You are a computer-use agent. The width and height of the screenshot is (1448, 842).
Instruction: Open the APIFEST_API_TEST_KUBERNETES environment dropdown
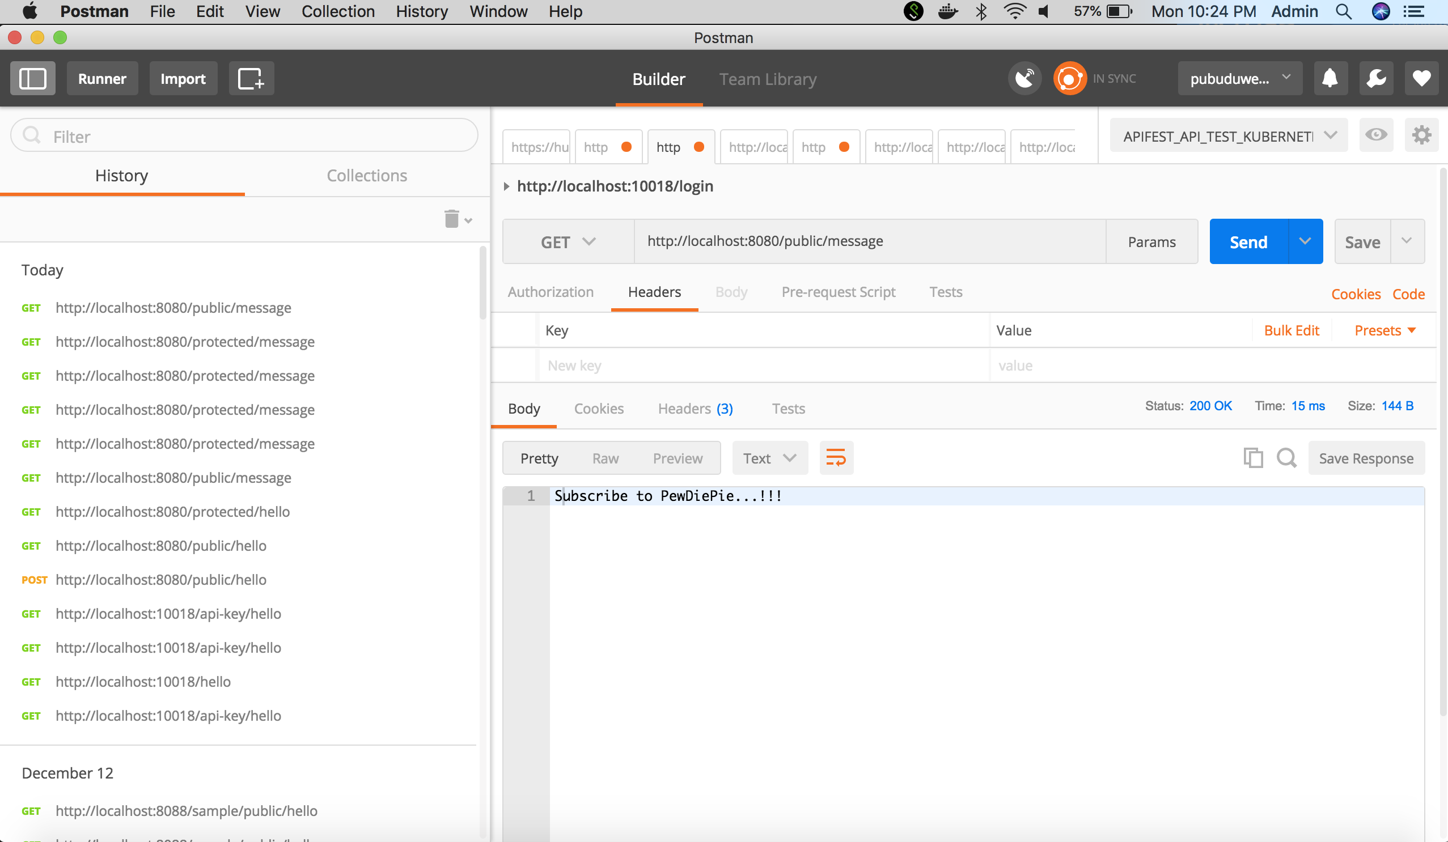[x=1229, y=135]
